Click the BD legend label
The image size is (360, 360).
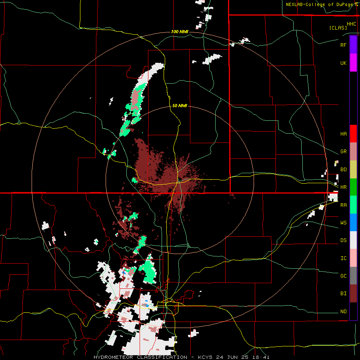344,170
